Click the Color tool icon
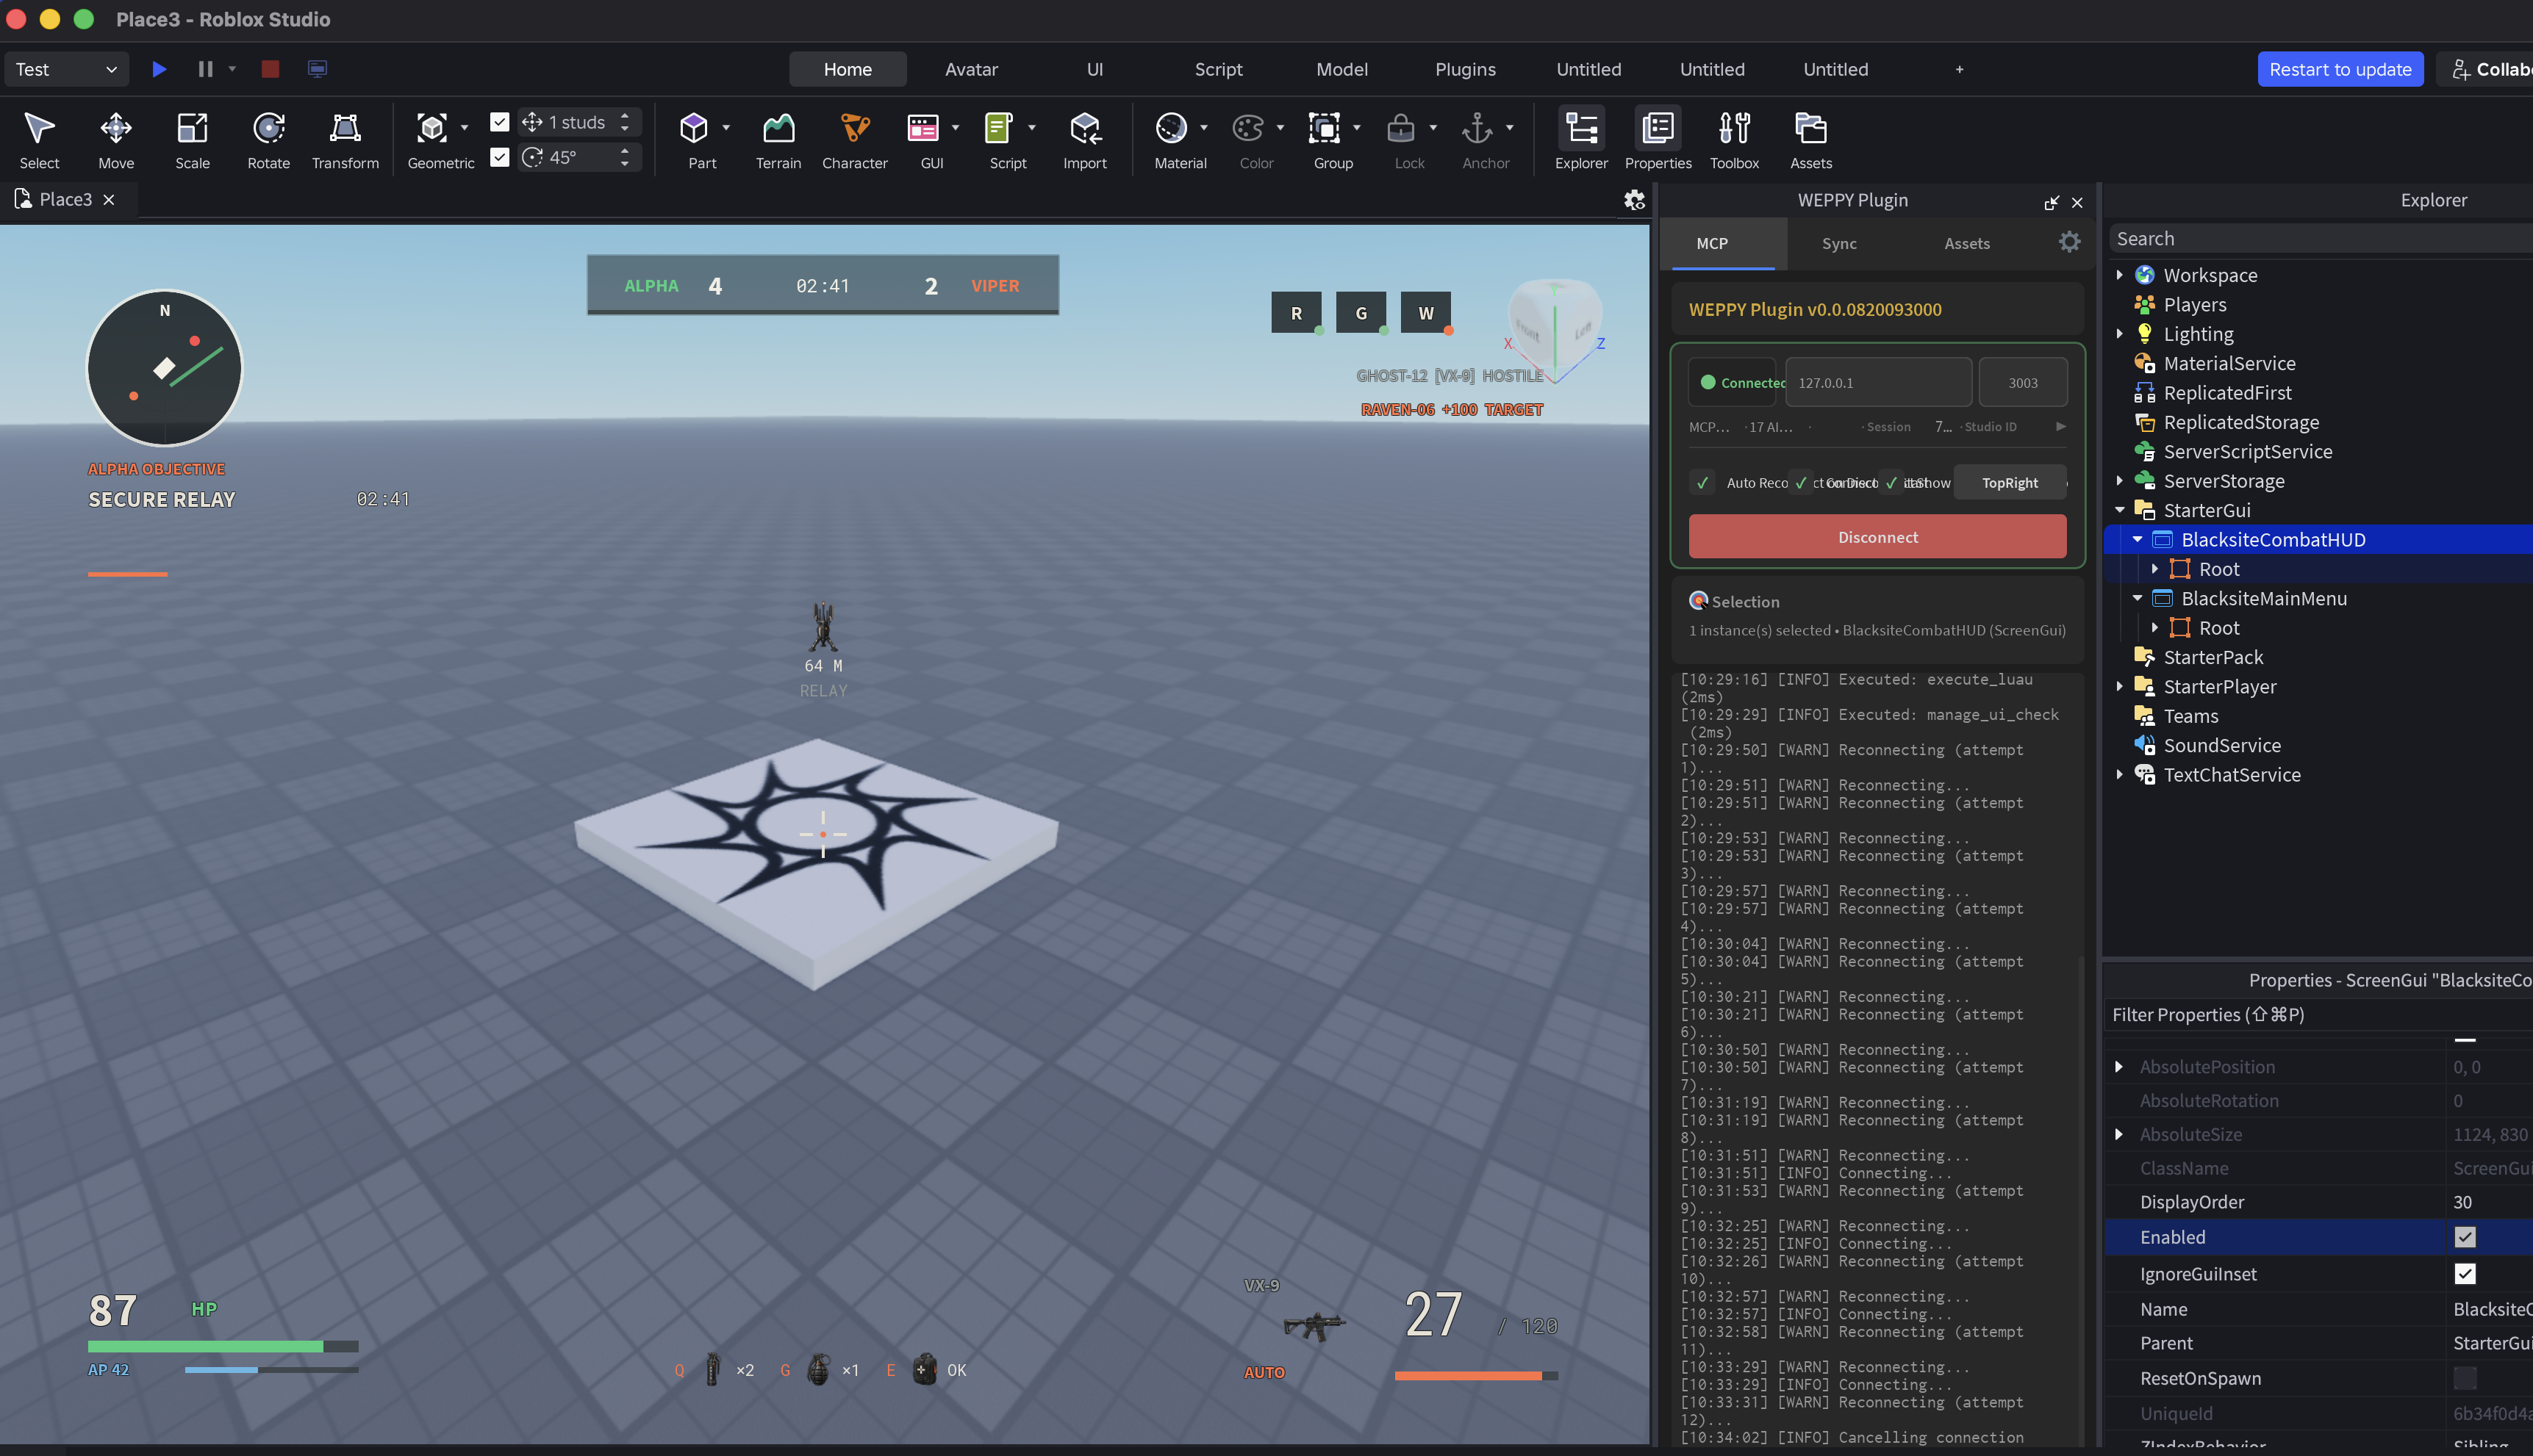 1247,128
